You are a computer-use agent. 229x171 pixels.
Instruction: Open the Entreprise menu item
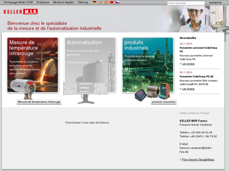point(43,2)
